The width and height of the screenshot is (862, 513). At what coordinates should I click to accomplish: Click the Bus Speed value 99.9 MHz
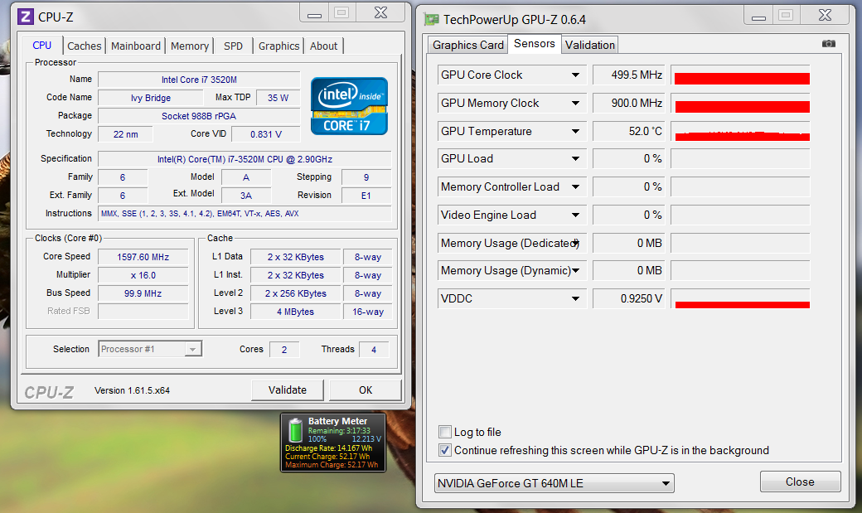(143, 293)
